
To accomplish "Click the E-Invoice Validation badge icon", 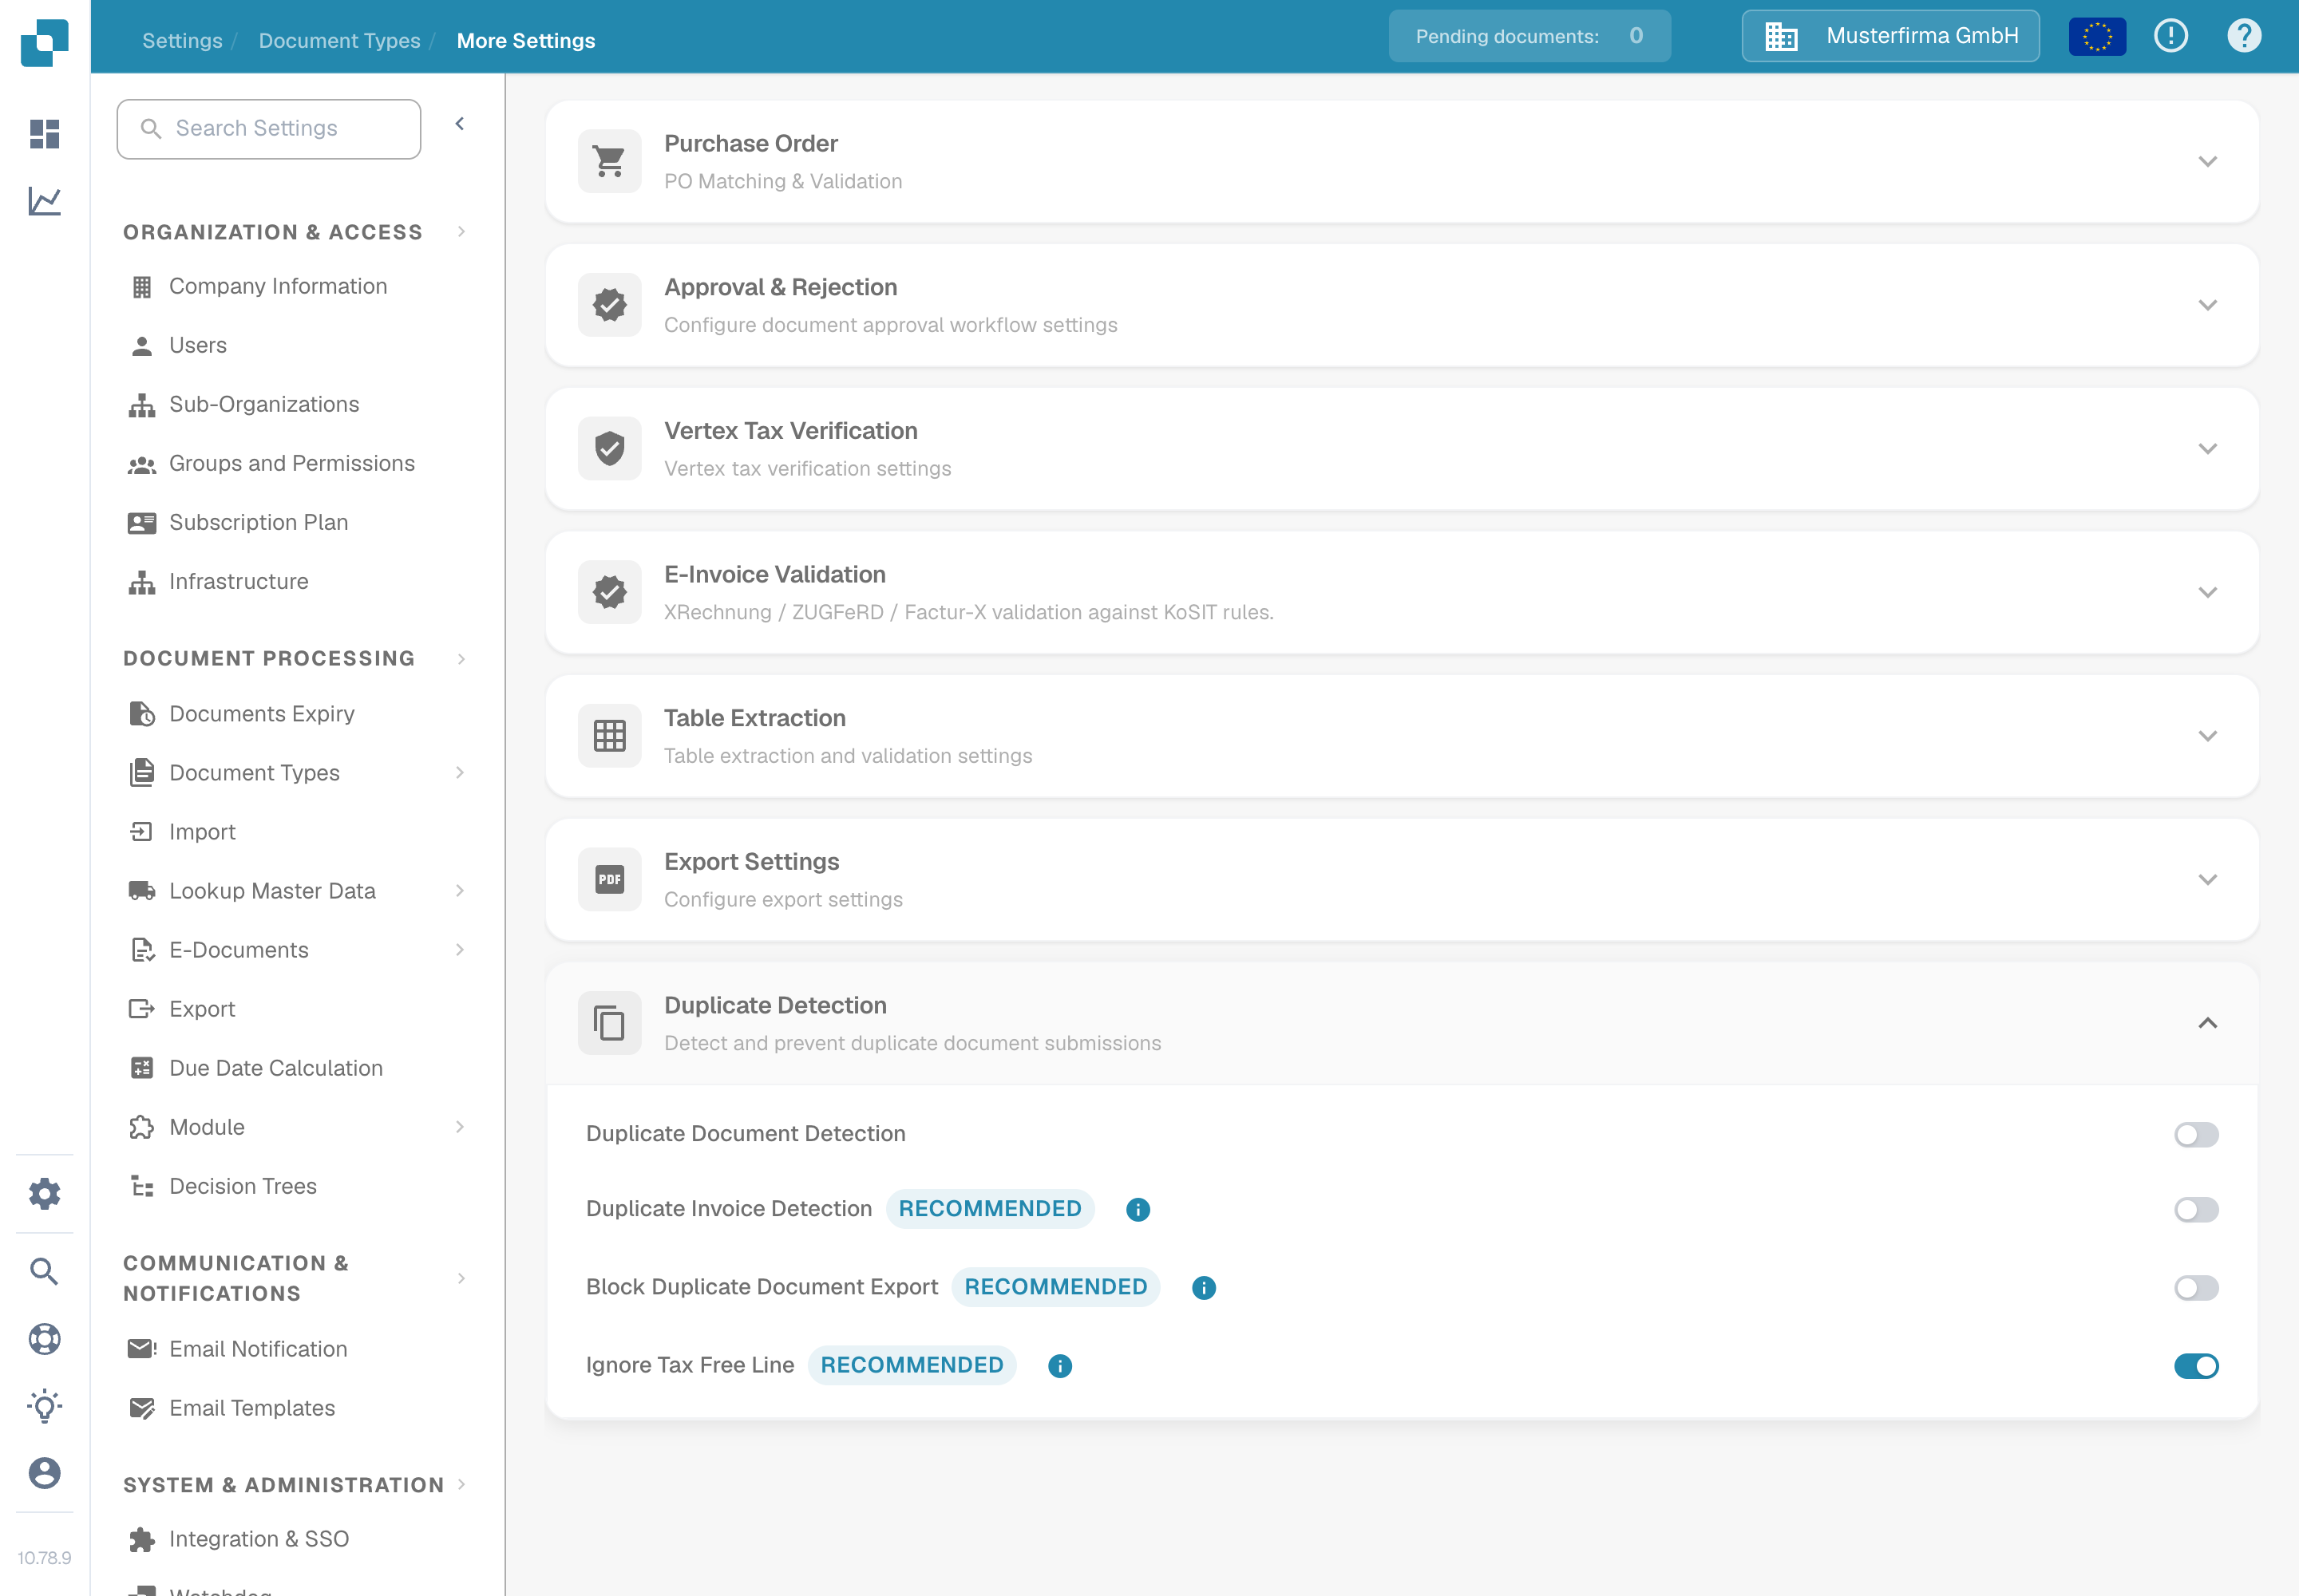I will point(609,592).
